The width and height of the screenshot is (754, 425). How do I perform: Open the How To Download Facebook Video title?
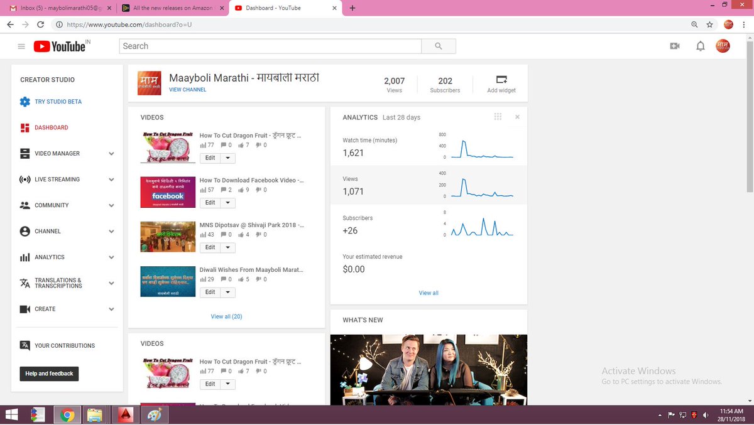[251, 180]
